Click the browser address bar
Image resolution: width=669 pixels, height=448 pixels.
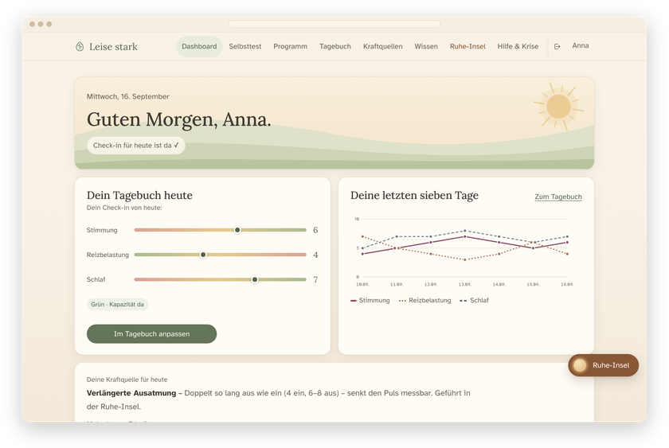tap(334, 25)
